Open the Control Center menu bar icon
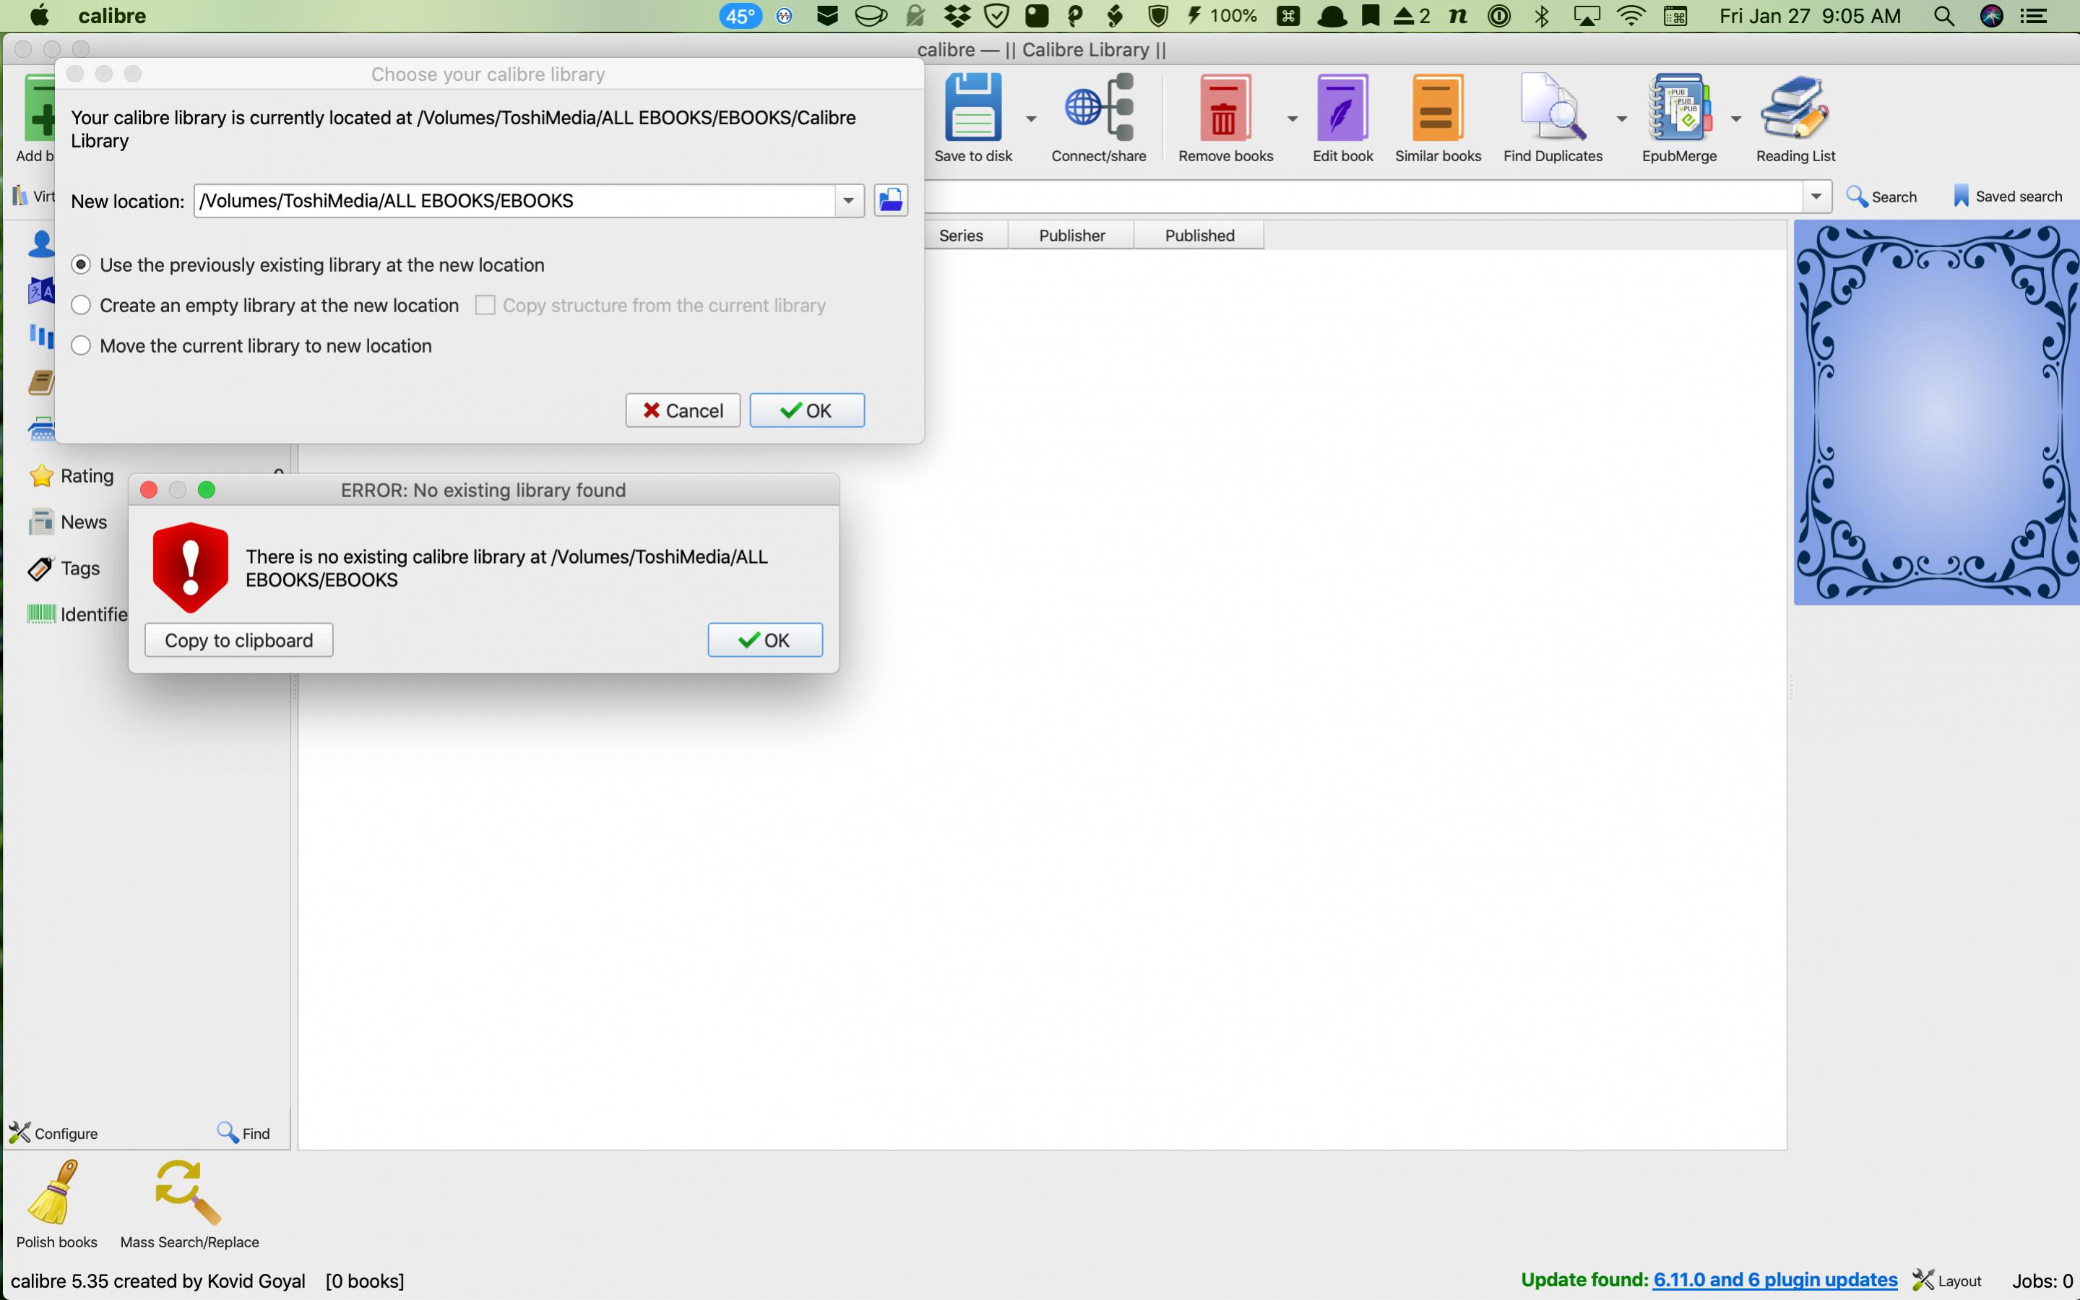This screenshot has height=1300, width=2080. (x=2034, y=17)
